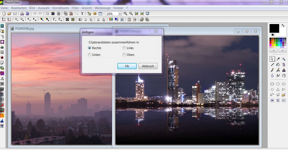Click the black foreground color swatch
Screen dimensions: 288x150
click(274, 28)
